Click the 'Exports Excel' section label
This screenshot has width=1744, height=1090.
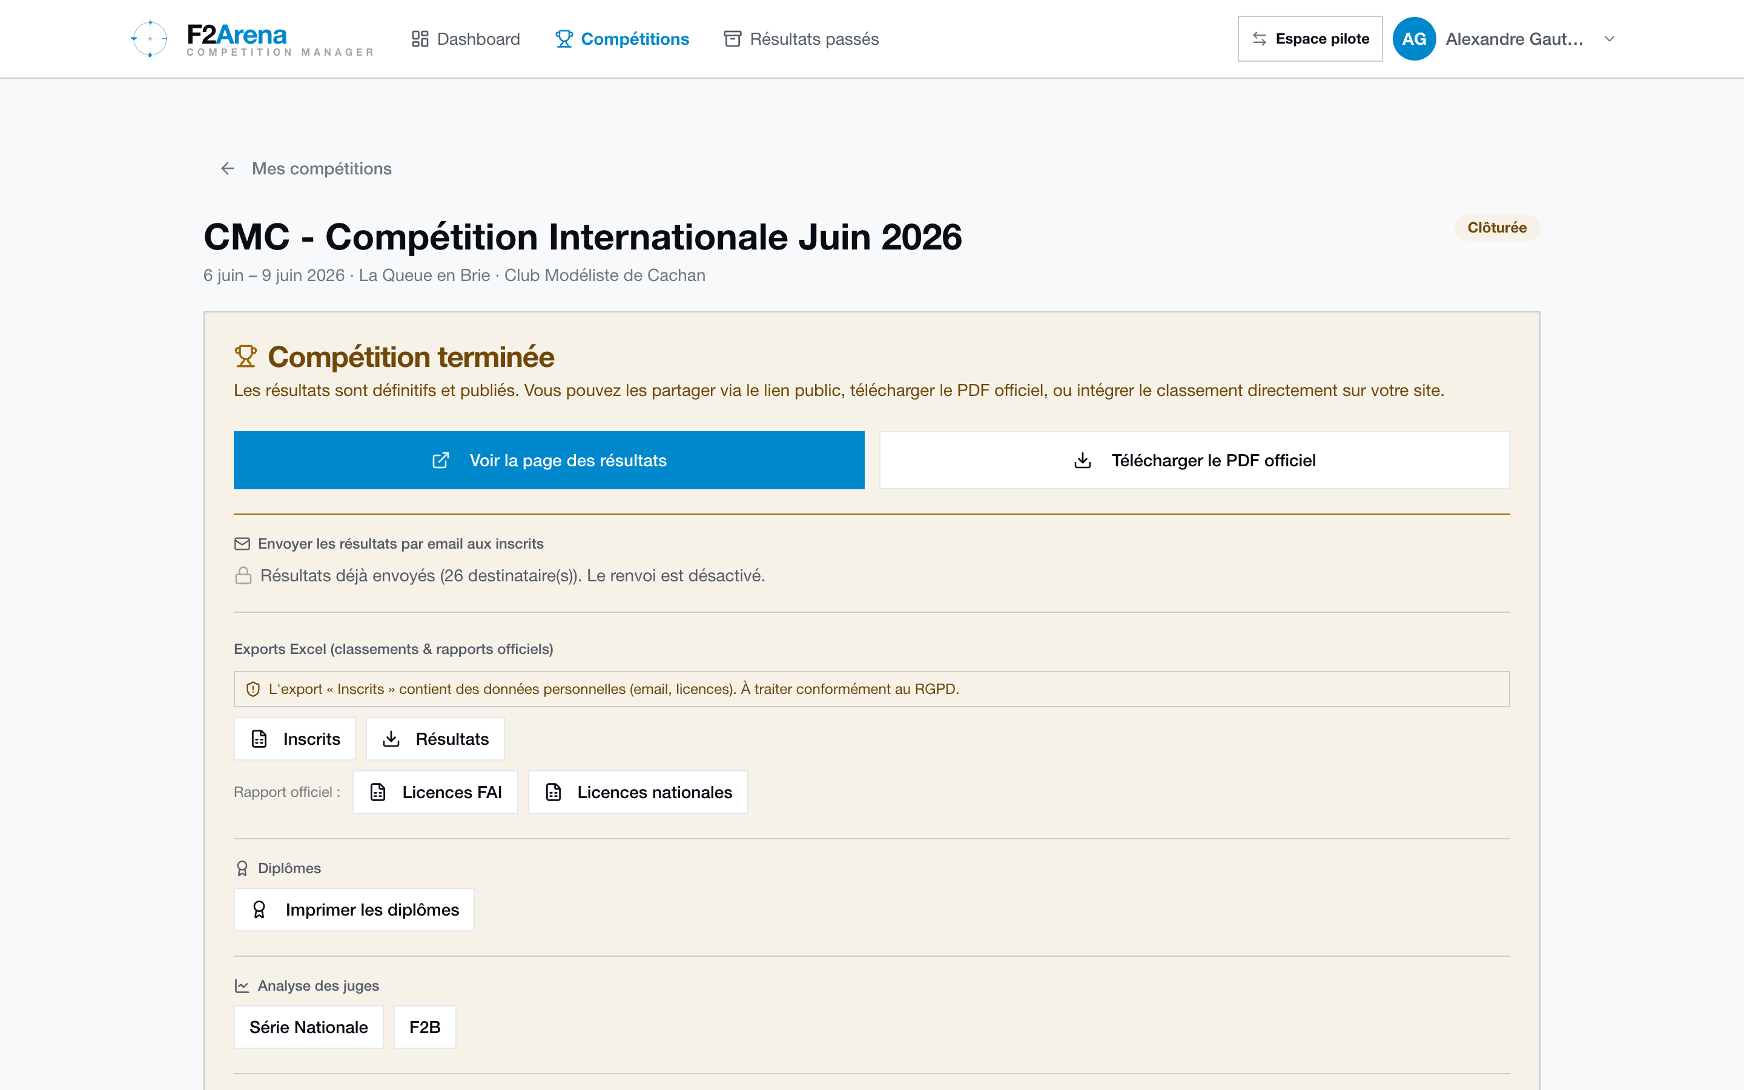(394, 649)
